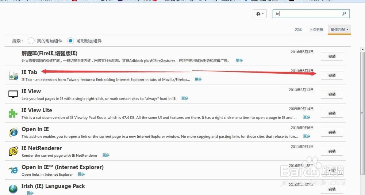
Task: Select the IE NetRenderer title
Action: point(42,148)
